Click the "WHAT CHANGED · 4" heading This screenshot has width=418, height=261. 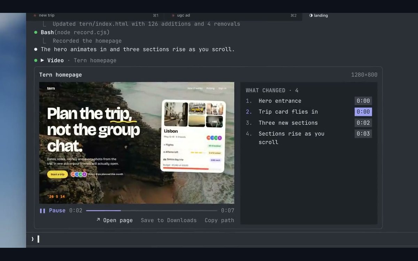click(272, 90)
